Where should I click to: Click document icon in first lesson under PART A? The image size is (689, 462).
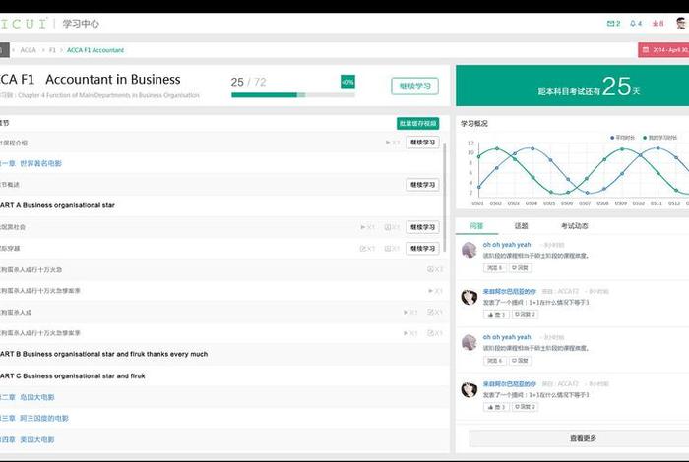(388, 227)
